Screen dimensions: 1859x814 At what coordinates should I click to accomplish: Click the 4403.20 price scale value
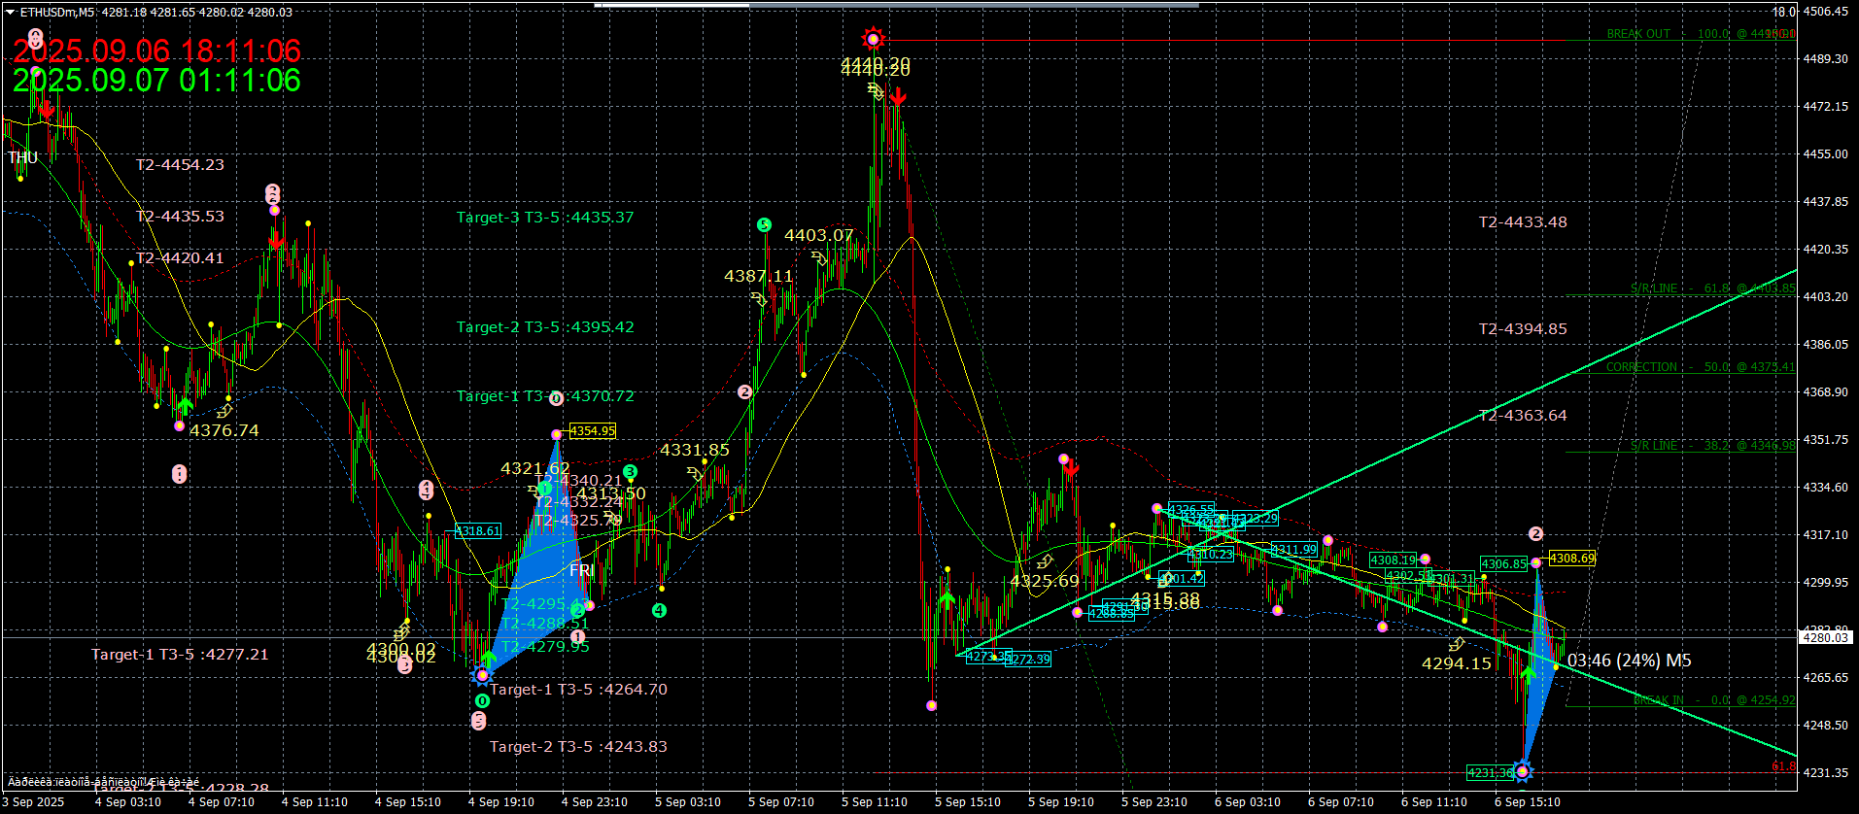click(1825, 296)
